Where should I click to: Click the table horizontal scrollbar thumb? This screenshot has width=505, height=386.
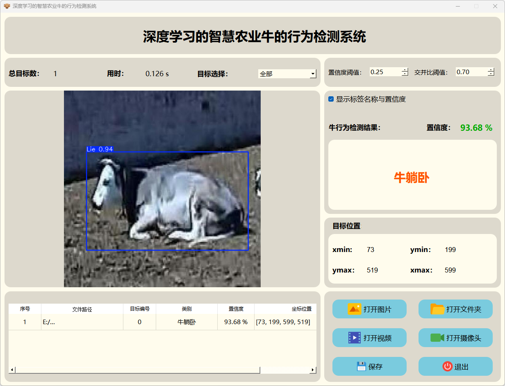click(138, 370)
